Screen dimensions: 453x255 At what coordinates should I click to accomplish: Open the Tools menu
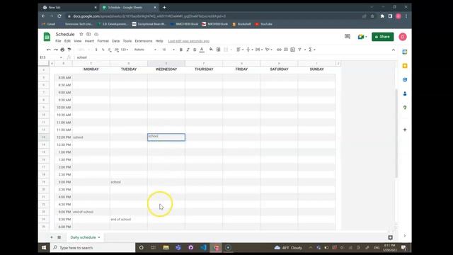pos(127,41)
